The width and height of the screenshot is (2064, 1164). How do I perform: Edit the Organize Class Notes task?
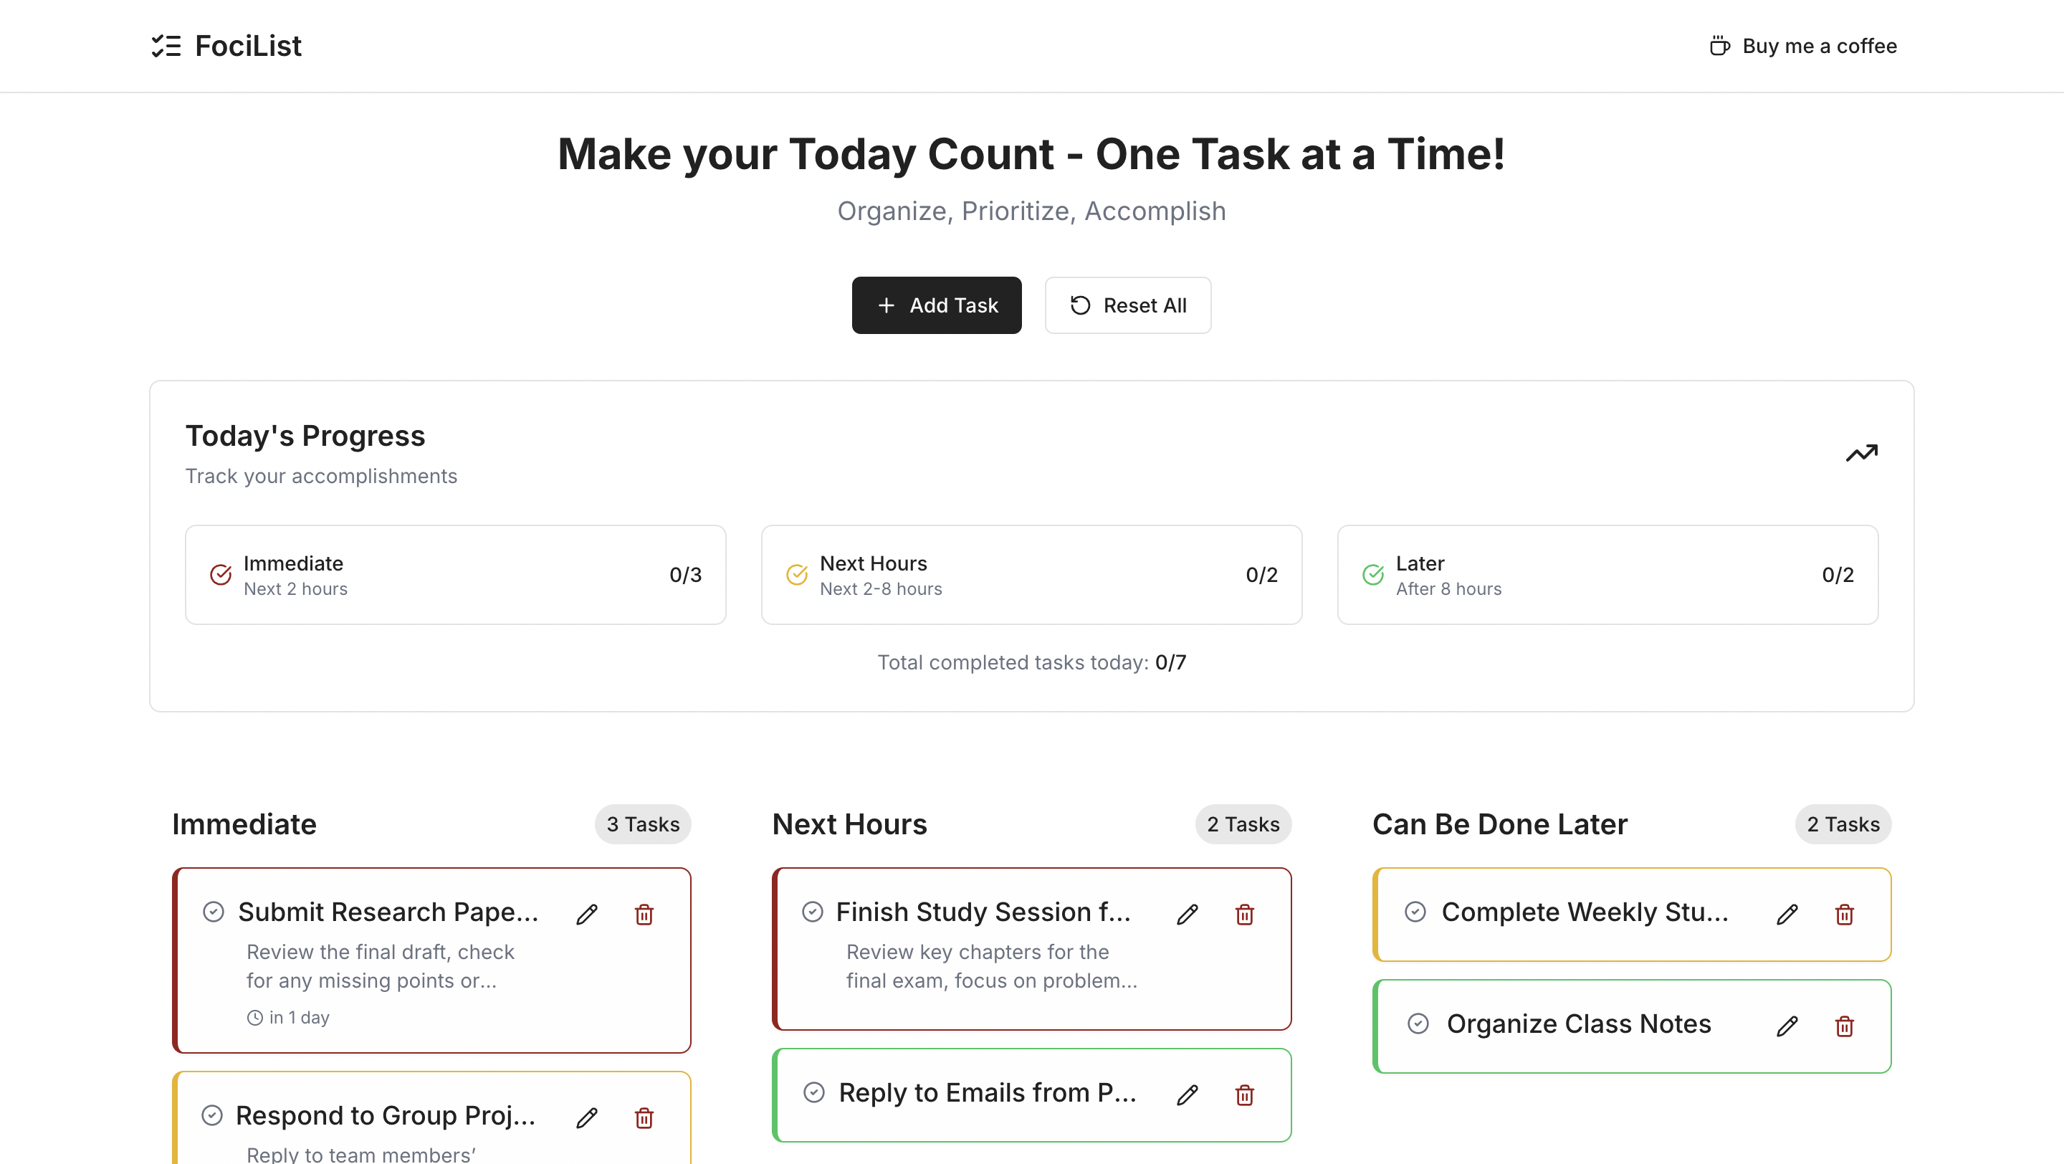click(x=1787, y=1026)
